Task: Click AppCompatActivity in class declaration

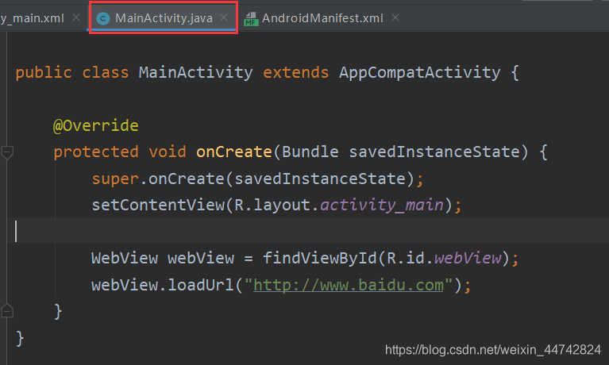Action: tap(420, 73)
